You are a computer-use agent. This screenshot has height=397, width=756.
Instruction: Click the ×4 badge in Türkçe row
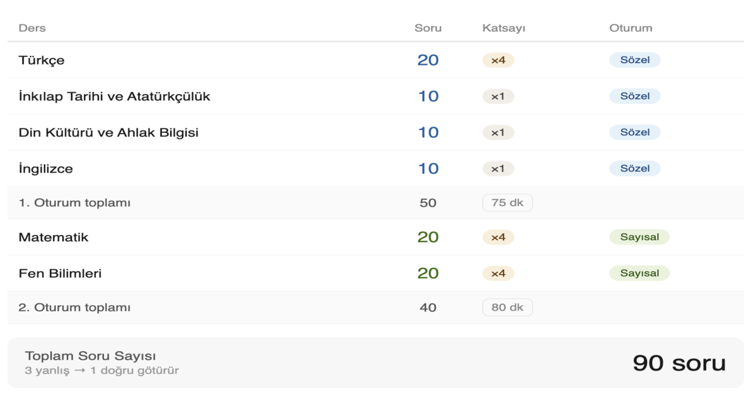[x=498, y=60]
